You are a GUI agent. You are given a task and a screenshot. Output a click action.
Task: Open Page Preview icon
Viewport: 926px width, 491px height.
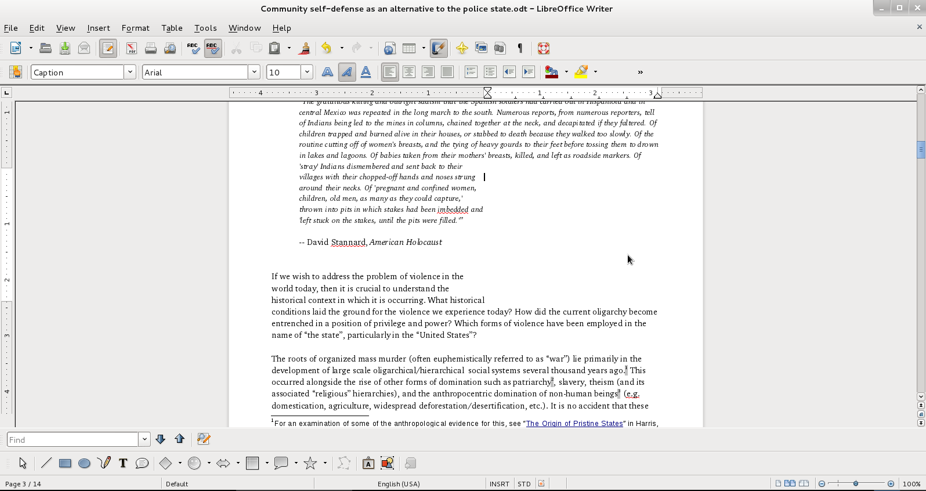click(x=170, y=48)
